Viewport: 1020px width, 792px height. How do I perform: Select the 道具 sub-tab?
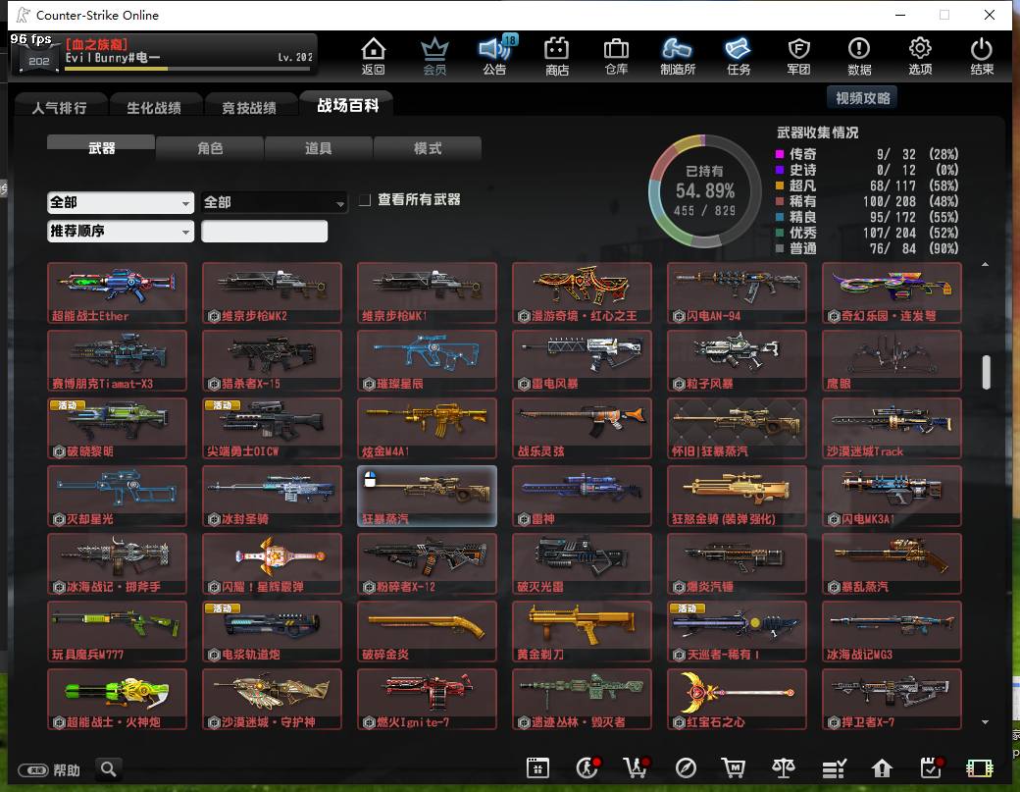pos(319,148)
